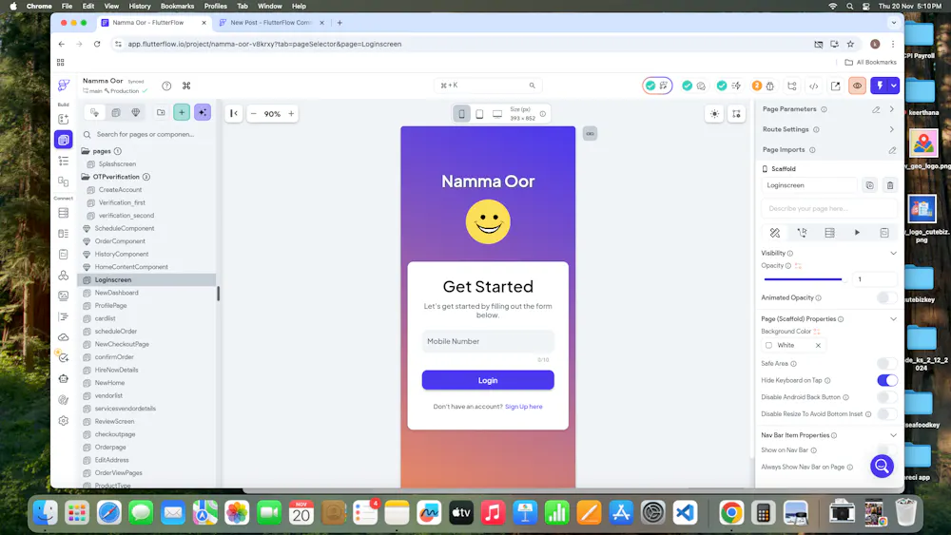The height and width of the screenshot is (535, 951).
Task: Open the Storyboard icon in sidebar
Action: coord(63,182)
